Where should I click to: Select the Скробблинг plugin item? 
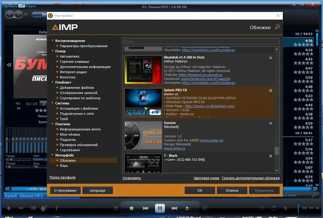[x=70, y=150]
